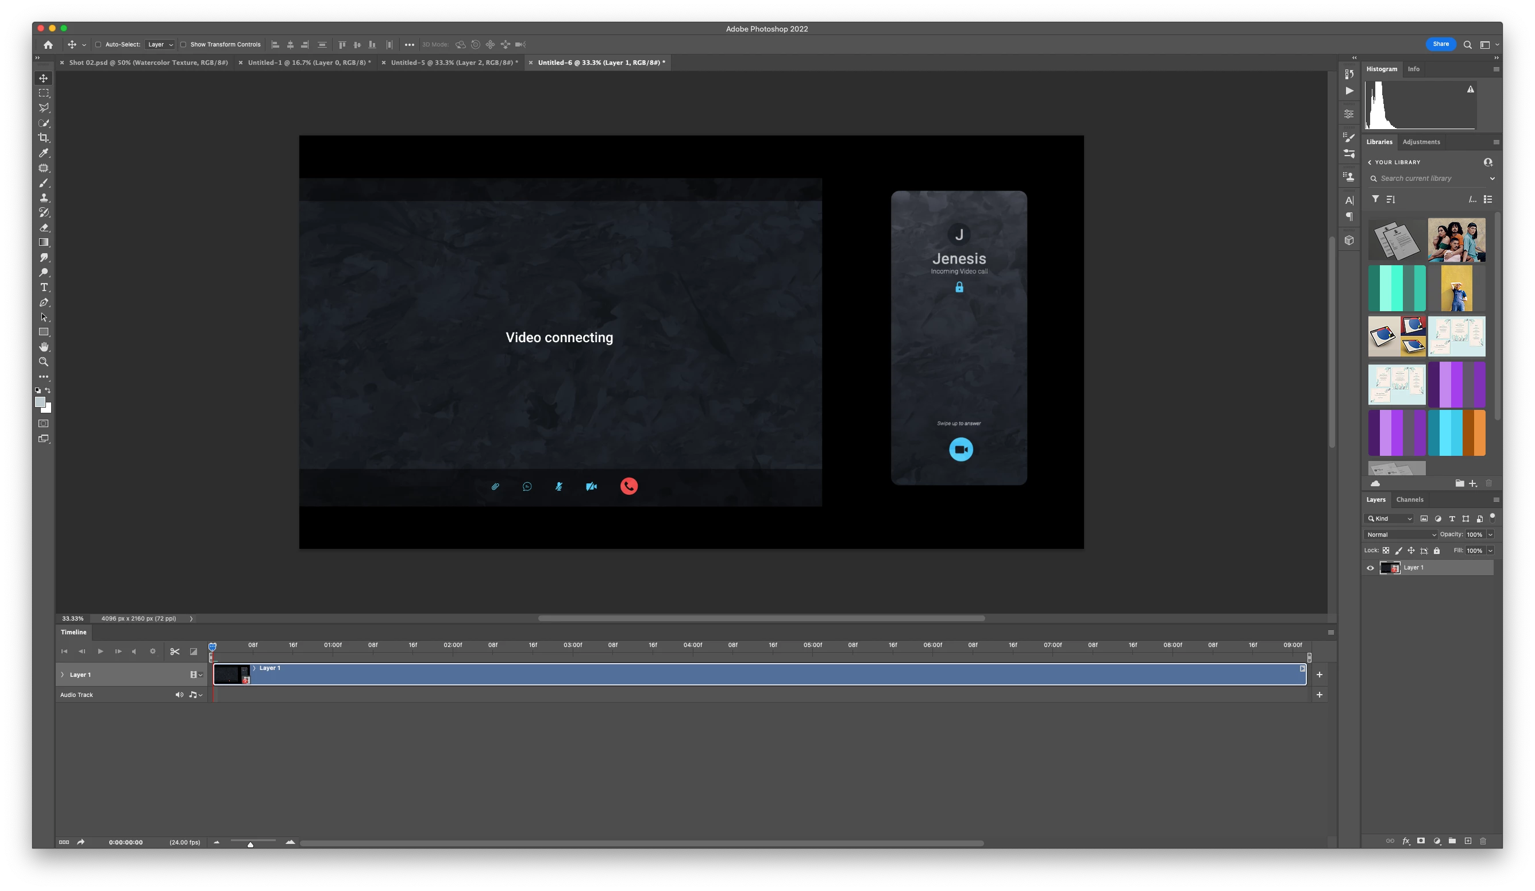The height and width of the screenshot is (891, 1535).
Task: Open the Normal blend mode dropdown
Action: point(1401,534)
